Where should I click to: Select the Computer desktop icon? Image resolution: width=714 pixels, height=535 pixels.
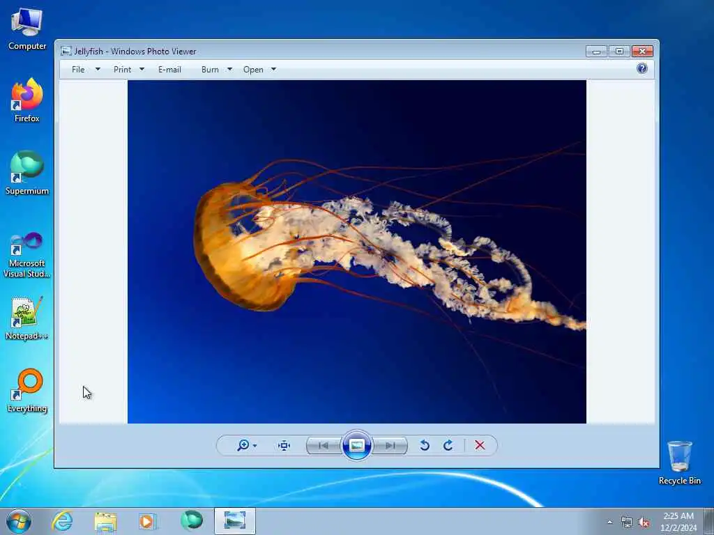point(27,29)
